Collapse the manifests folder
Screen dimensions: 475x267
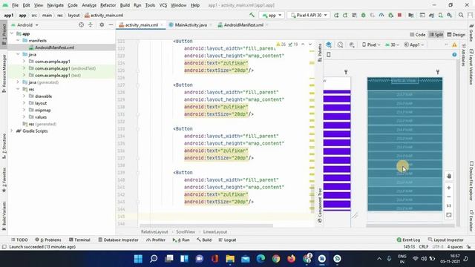point(18,41)
